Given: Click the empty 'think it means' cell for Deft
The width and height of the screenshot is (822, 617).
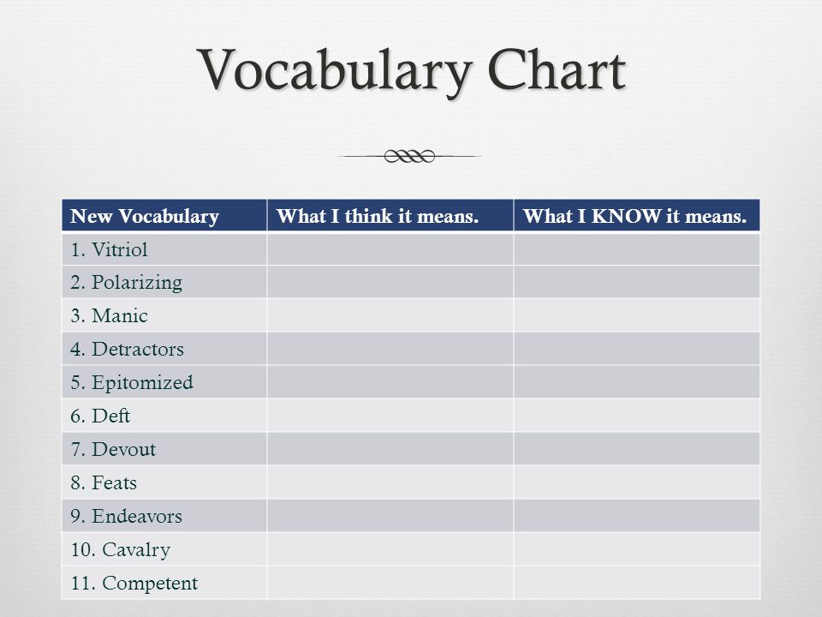Looking at the screenshot, I should pos(390,416).
